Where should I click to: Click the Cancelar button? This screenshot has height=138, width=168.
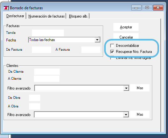[126, 37]
